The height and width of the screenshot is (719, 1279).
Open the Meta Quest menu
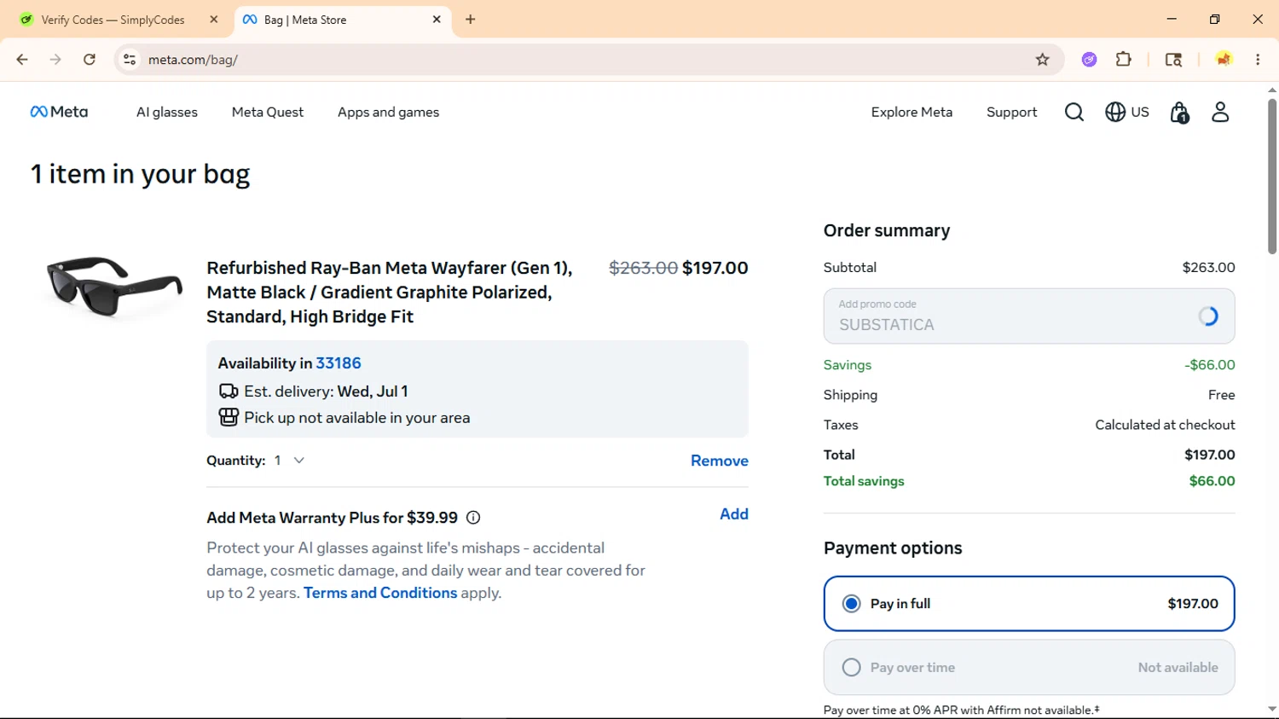point(268,112)
